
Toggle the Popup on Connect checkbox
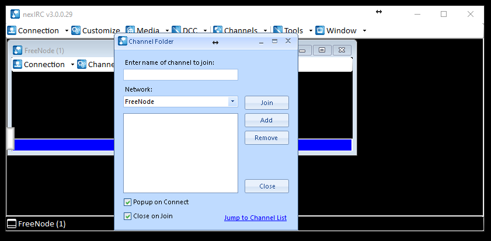point(127,202)
